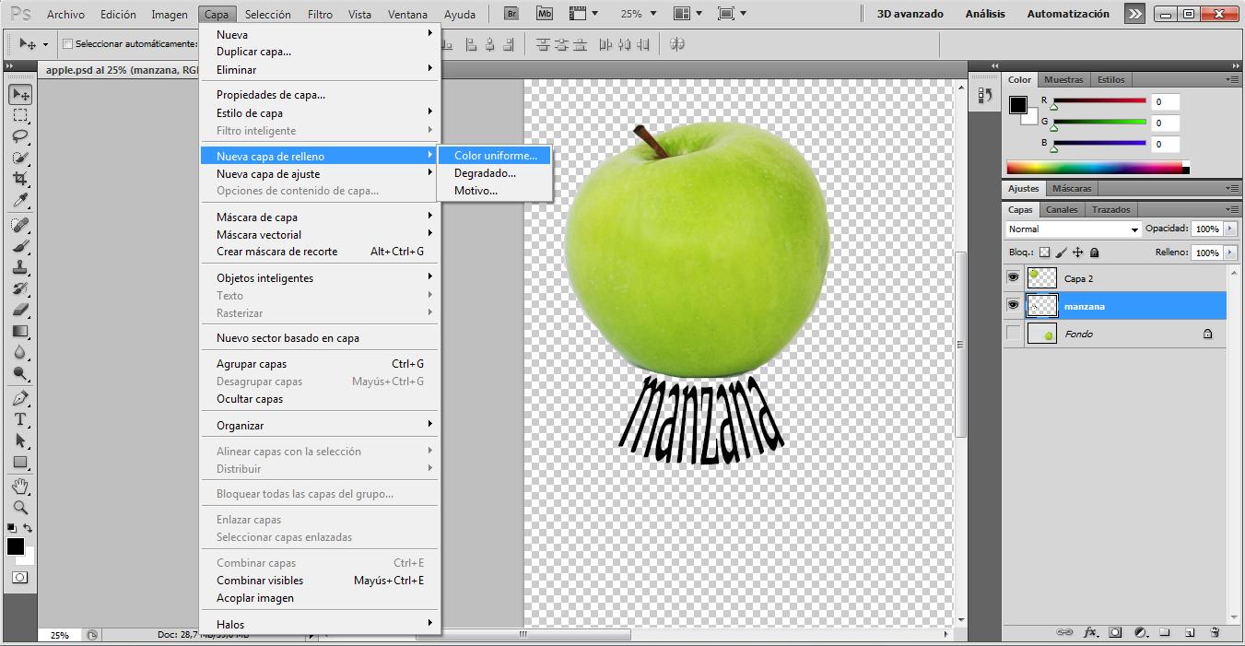The image size is (1245, 646).
Task: Click the Add layer style fx icon
Action: (1090, 633)
